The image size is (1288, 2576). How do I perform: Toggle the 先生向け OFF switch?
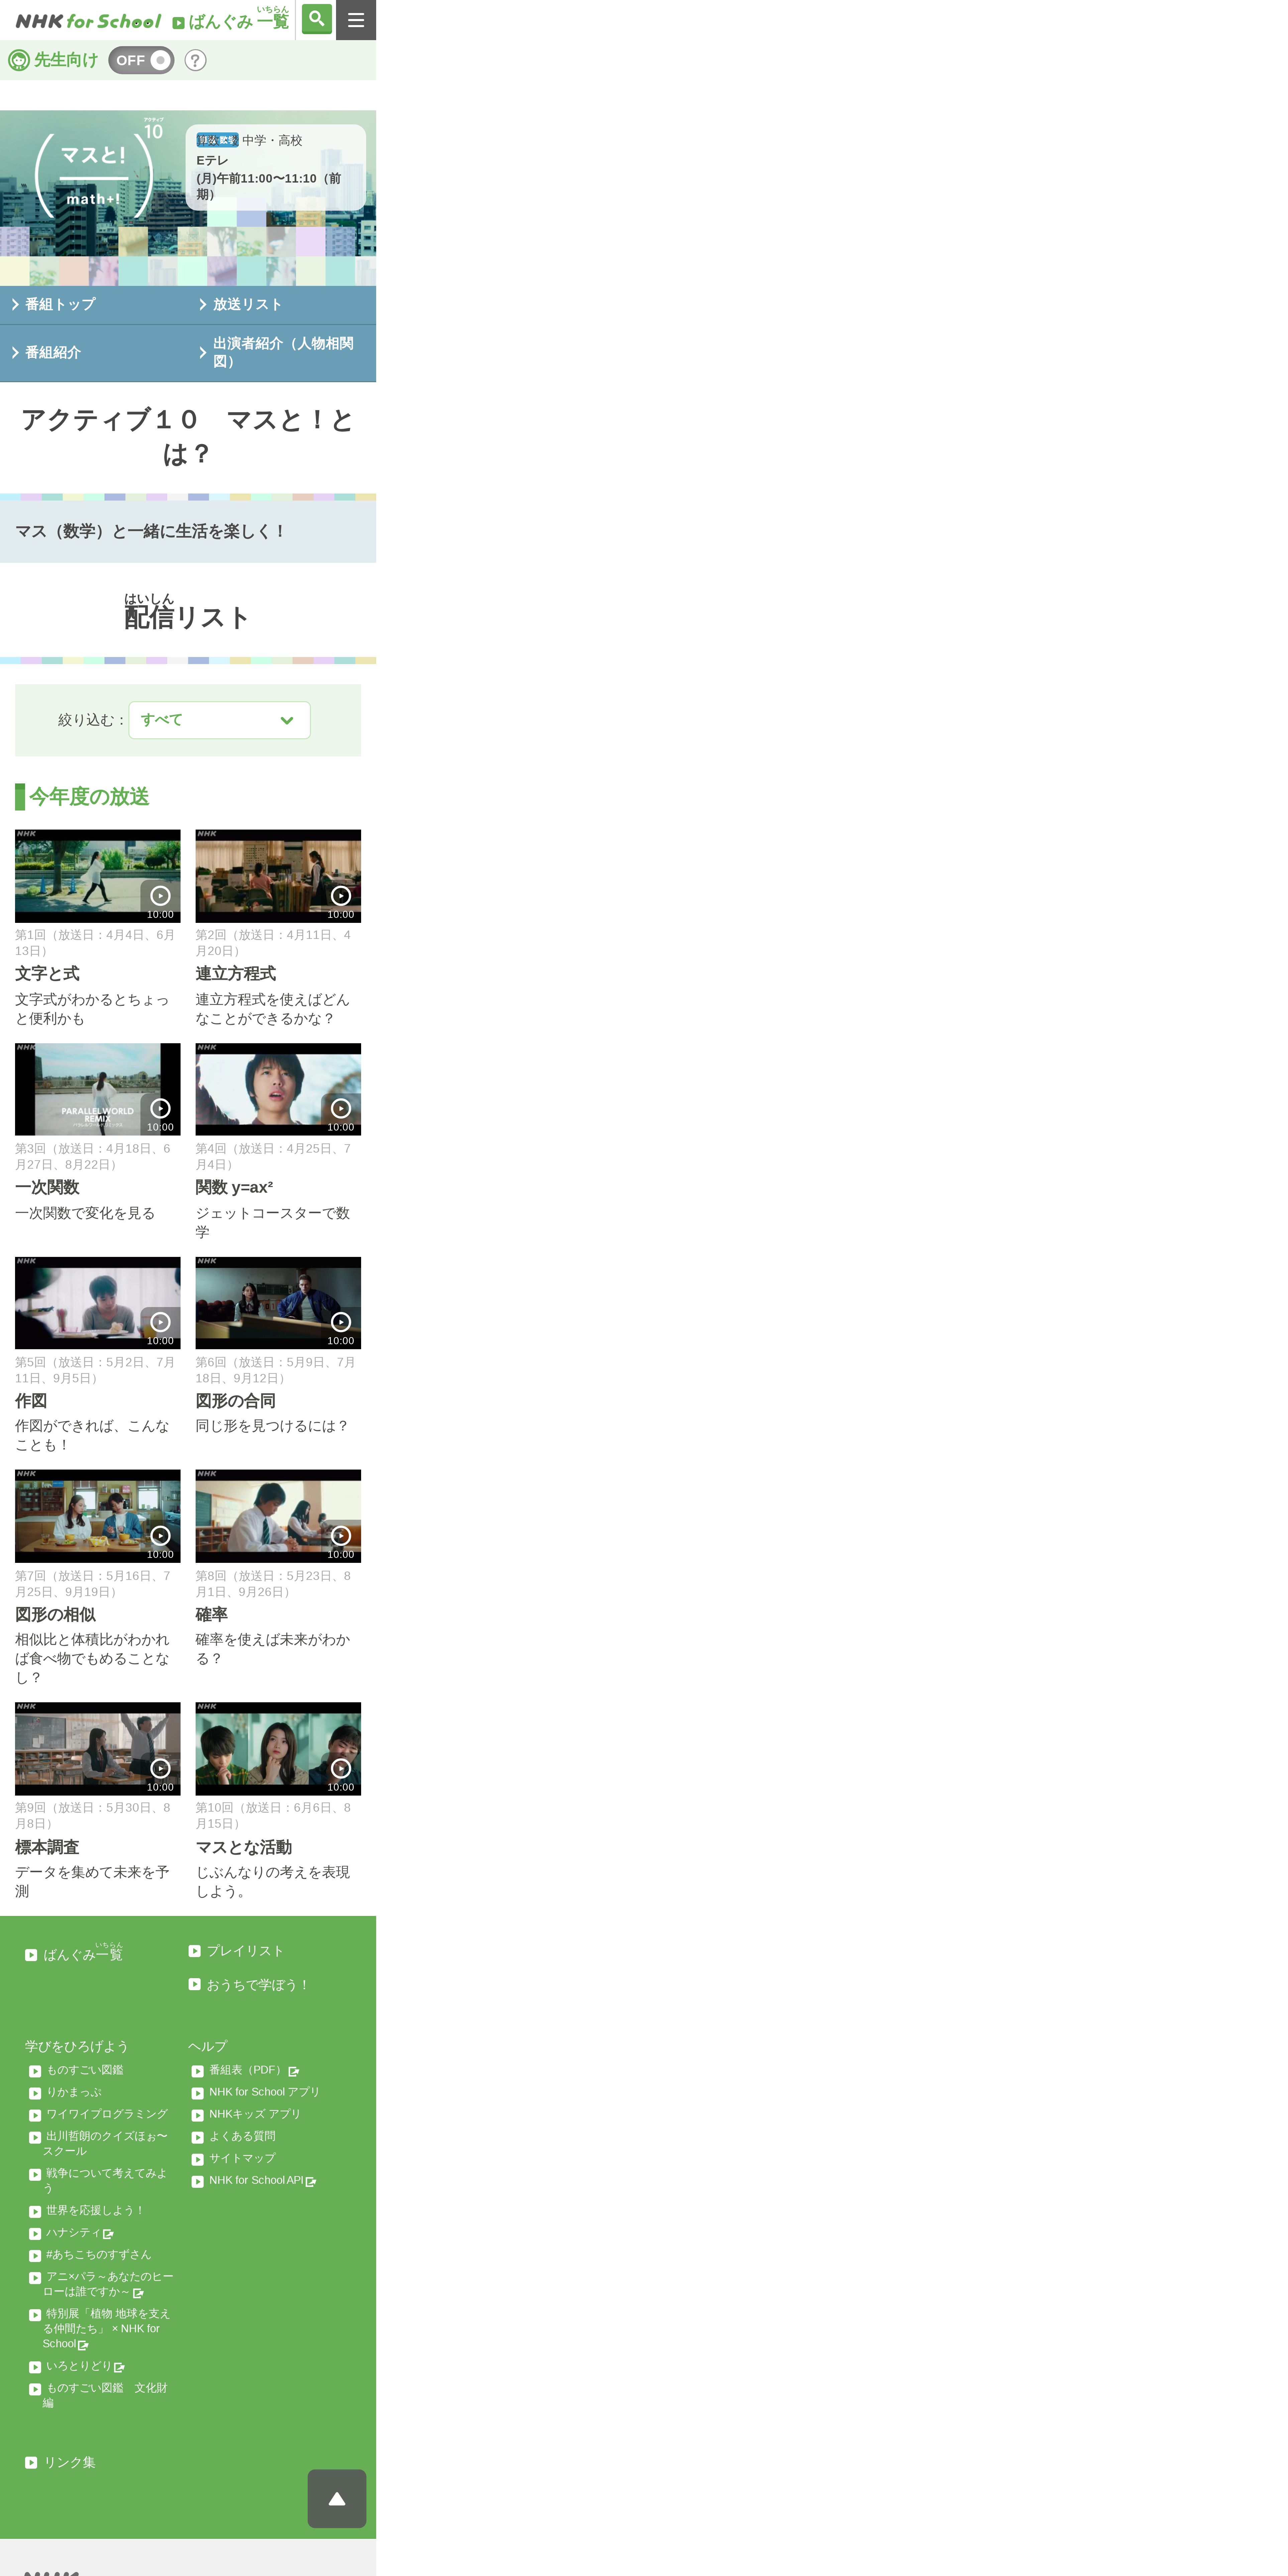(141, 60)
